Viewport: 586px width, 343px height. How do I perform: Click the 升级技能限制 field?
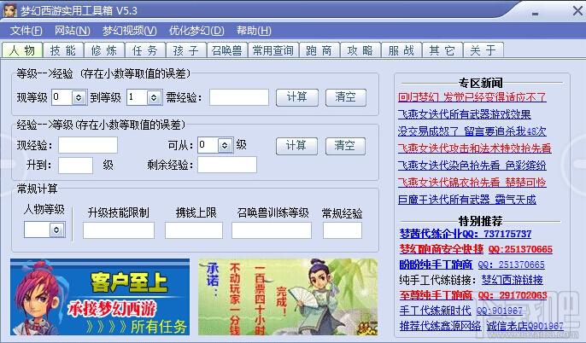[119, 230]
